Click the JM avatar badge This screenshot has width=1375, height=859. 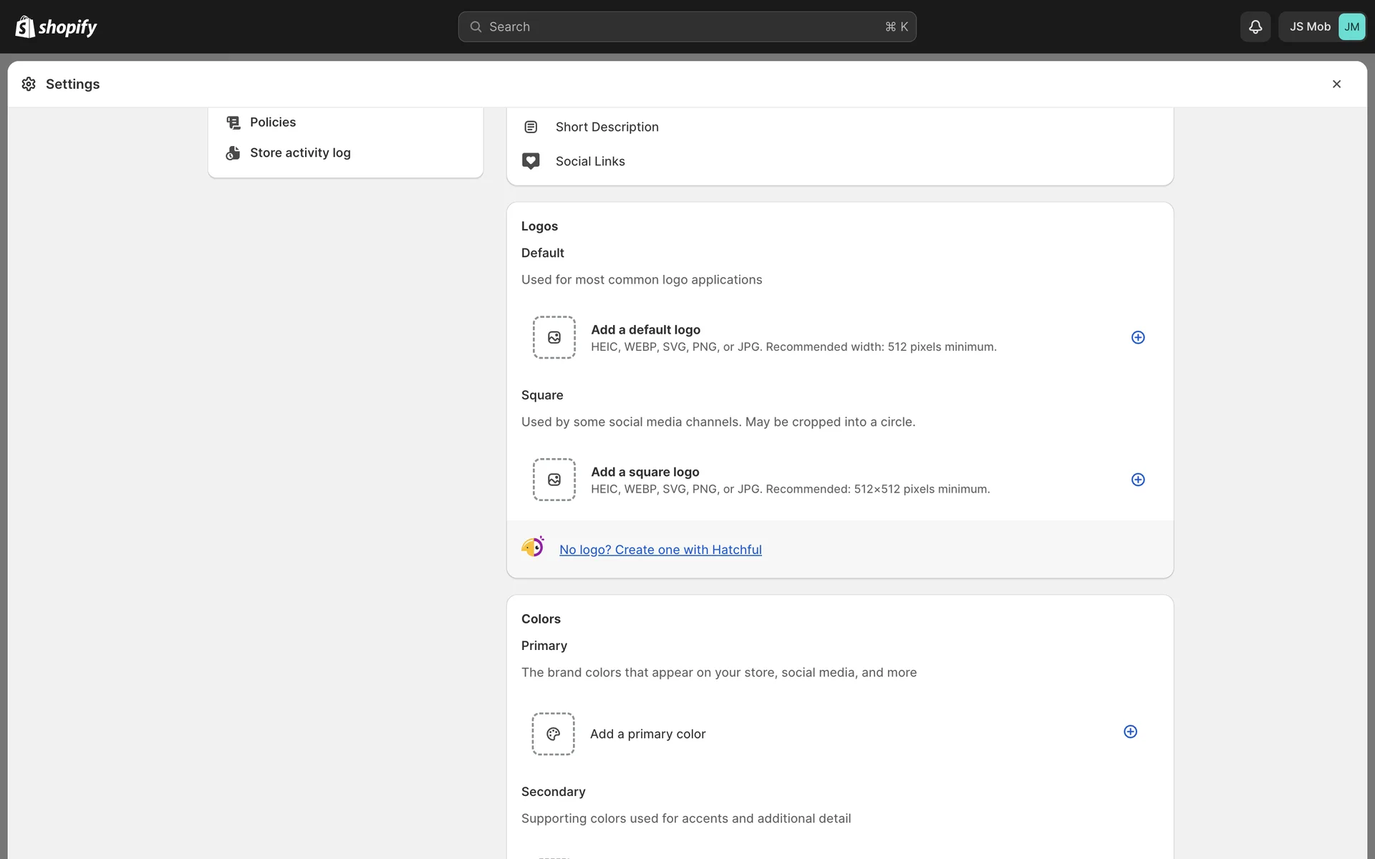pyautogui.click(x=1351, y=26)
